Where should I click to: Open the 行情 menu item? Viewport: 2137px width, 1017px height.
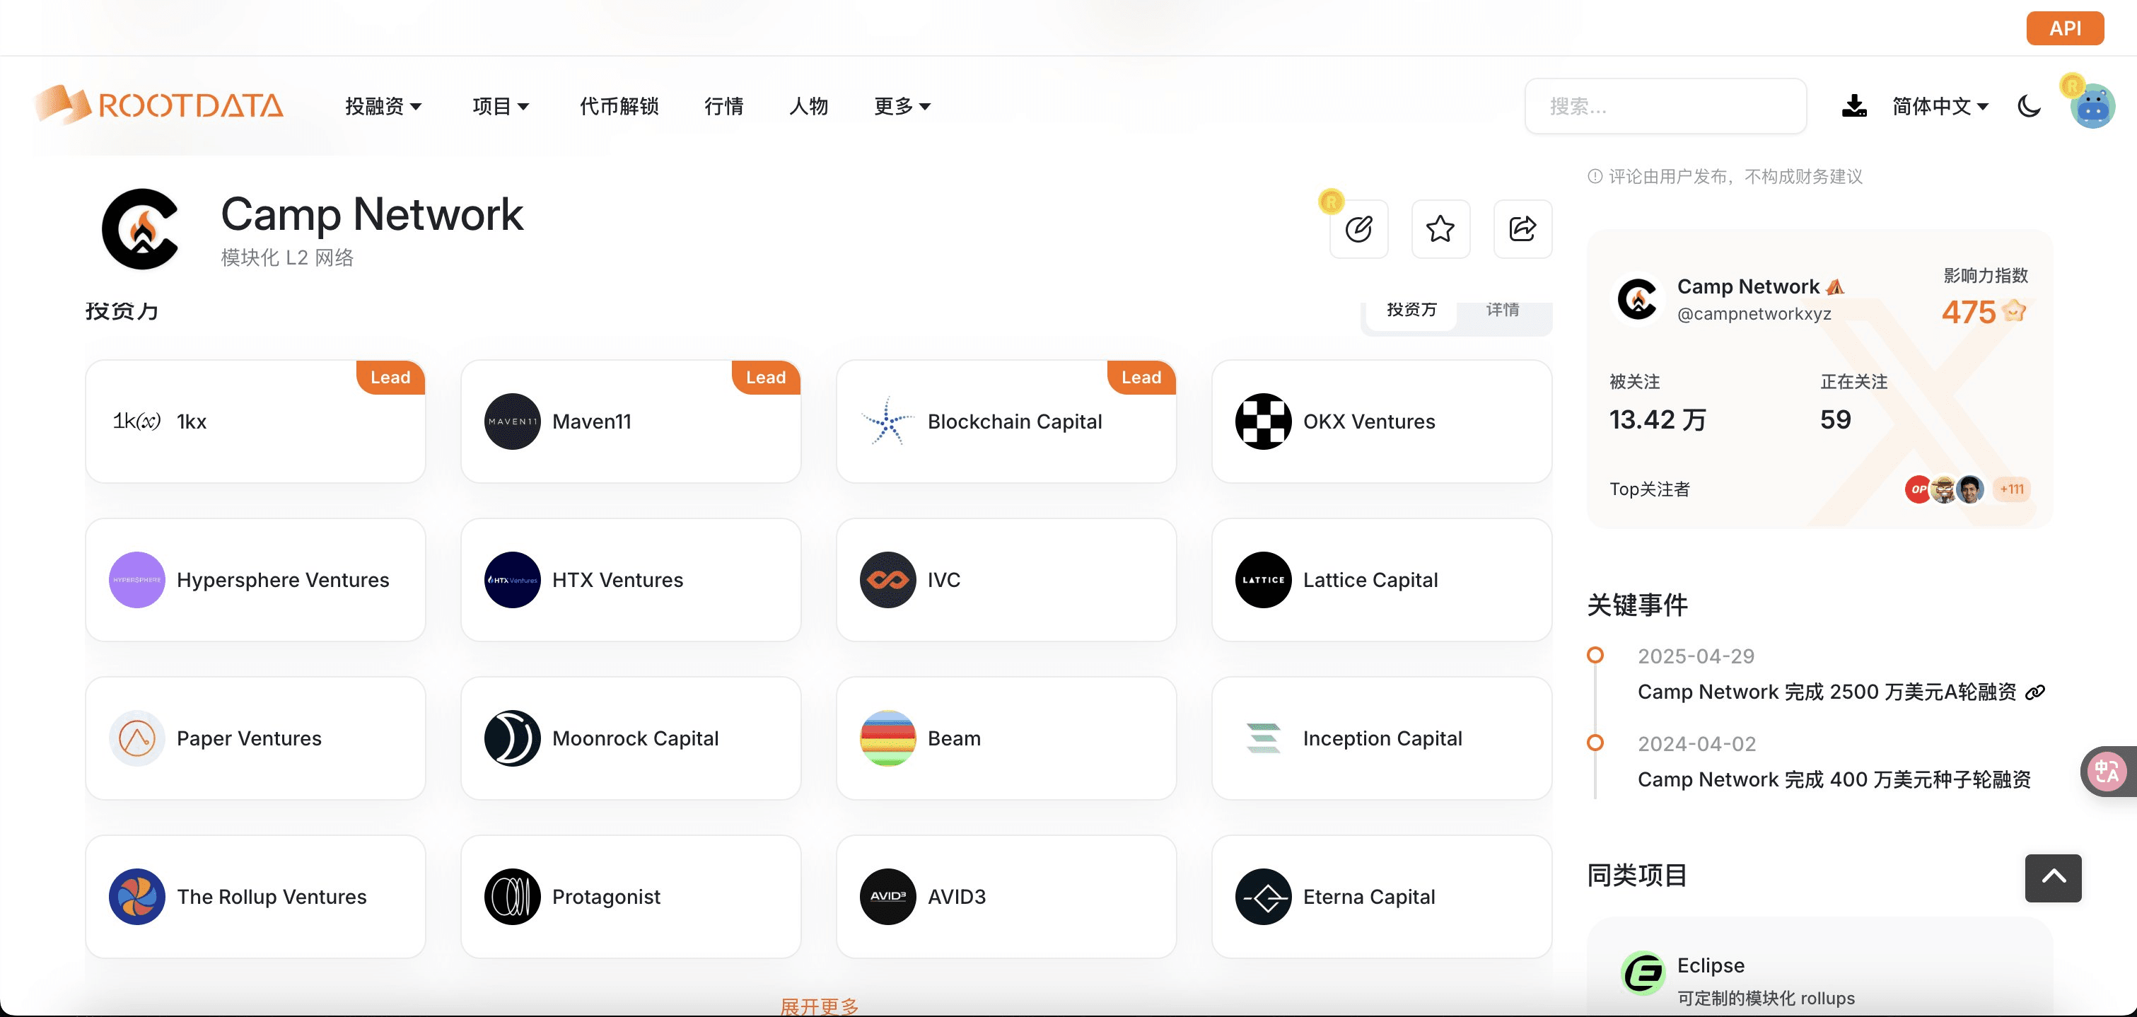723,106
